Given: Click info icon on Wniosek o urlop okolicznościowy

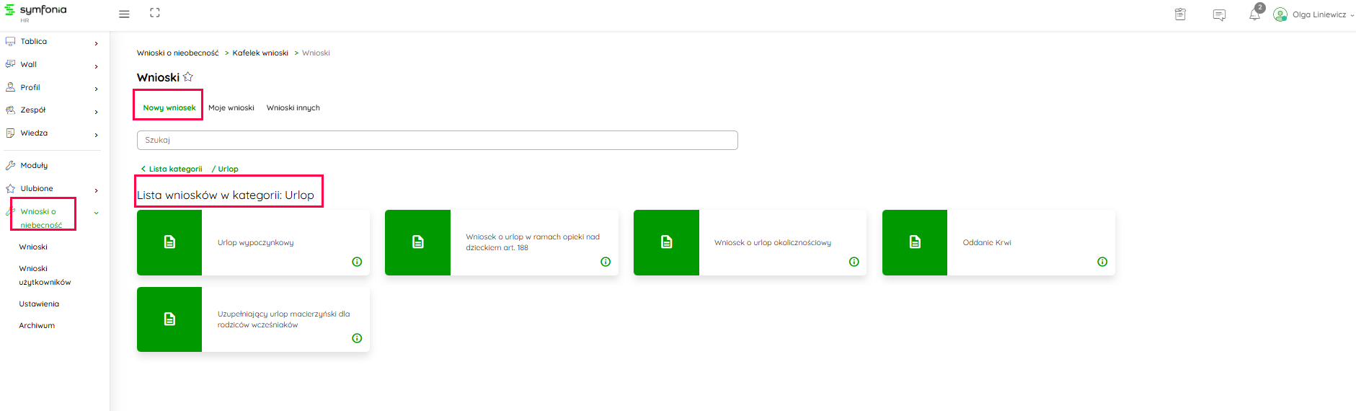Looking at the screenshot, I should (854, 262).
